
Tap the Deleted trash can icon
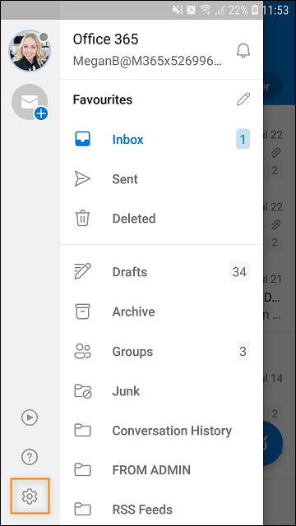[82, 219]
